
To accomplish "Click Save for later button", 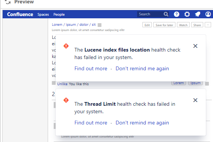I will [x=164, y=25].
